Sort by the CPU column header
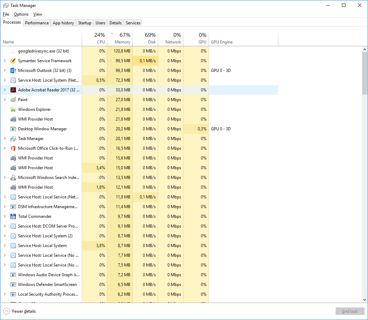 [95, 39]
